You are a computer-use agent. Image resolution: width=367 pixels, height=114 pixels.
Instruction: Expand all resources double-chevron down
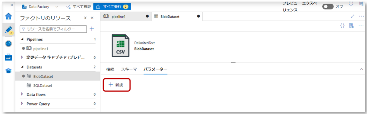pyautogui.click(x=85, y=18)
